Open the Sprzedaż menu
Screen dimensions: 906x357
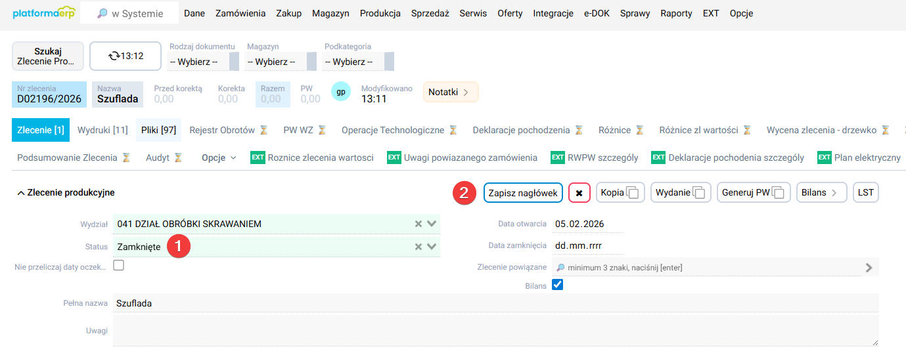click(x=430, y=13)
